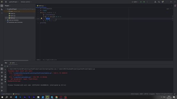The height and width of the screenshot is (99, 177).
Task: Click UTF-8 encoding widget
Action: [x=146, y=94]
